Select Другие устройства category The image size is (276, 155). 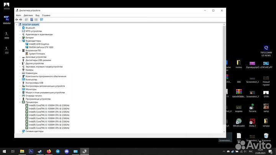tap(34, 64)
